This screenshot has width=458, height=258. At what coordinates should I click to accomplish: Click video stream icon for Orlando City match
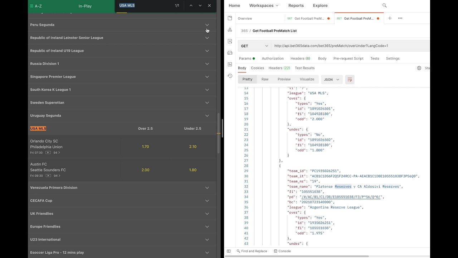(x=48, y=153)
